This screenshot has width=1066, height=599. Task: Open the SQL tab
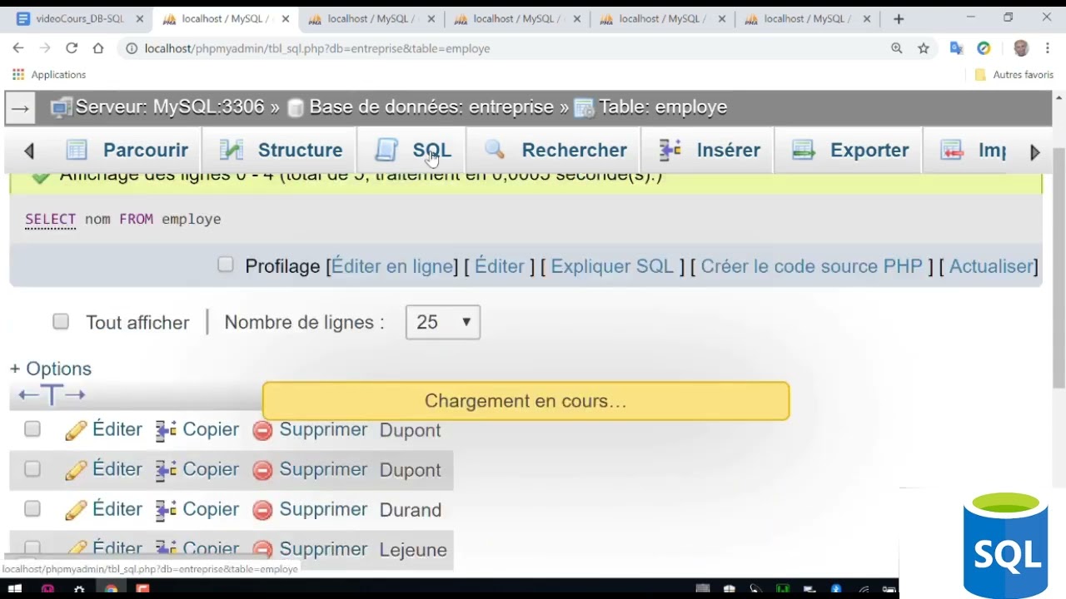pos(413,150)
